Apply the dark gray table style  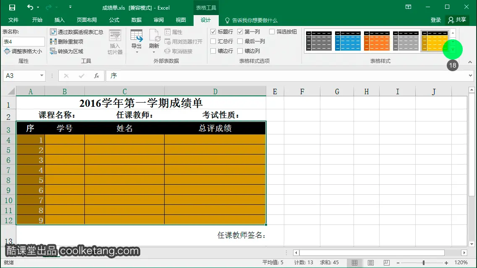tap(319, 41)
